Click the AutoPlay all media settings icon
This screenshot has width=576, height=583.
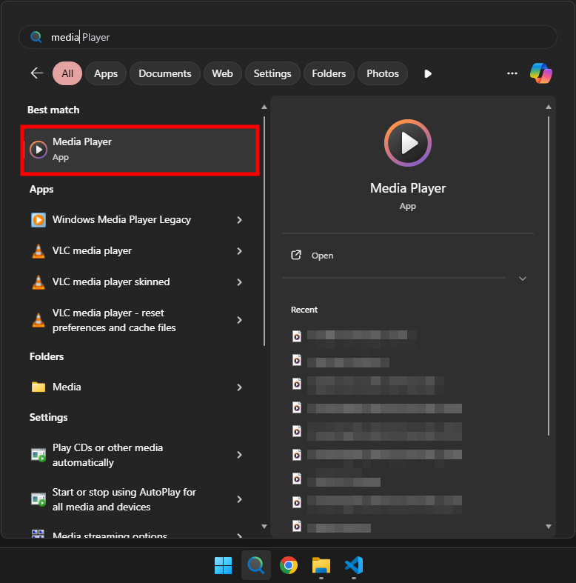coord(38,499)
